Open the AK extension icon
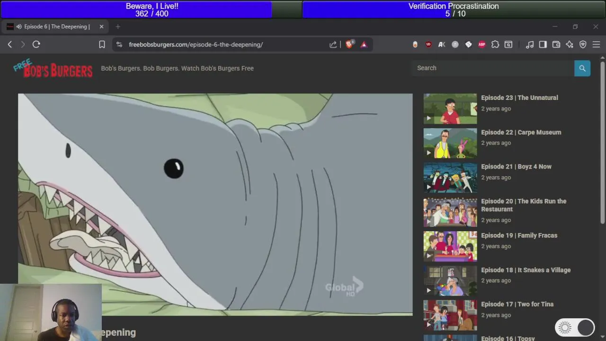This screenshot has width=606, height=341. [x=442, y=45]
